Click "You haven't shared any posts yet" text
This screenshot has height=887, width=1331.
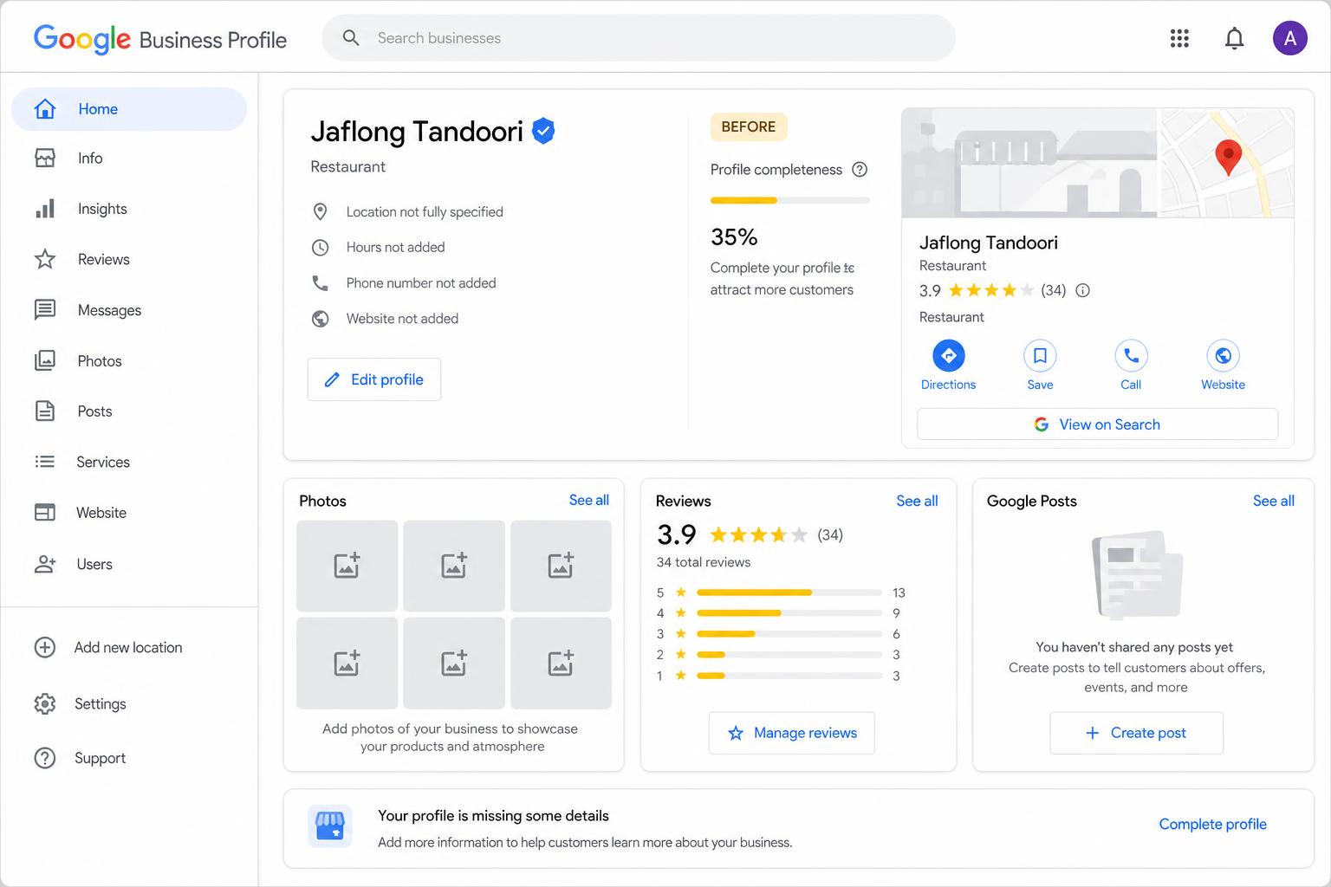coord(1134,647)
